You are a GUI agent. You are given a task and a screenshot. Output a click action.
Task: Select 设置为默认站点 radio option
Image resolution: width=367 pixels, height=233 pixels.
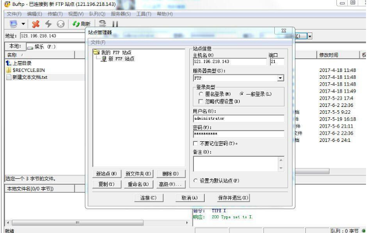click(196, 181)
